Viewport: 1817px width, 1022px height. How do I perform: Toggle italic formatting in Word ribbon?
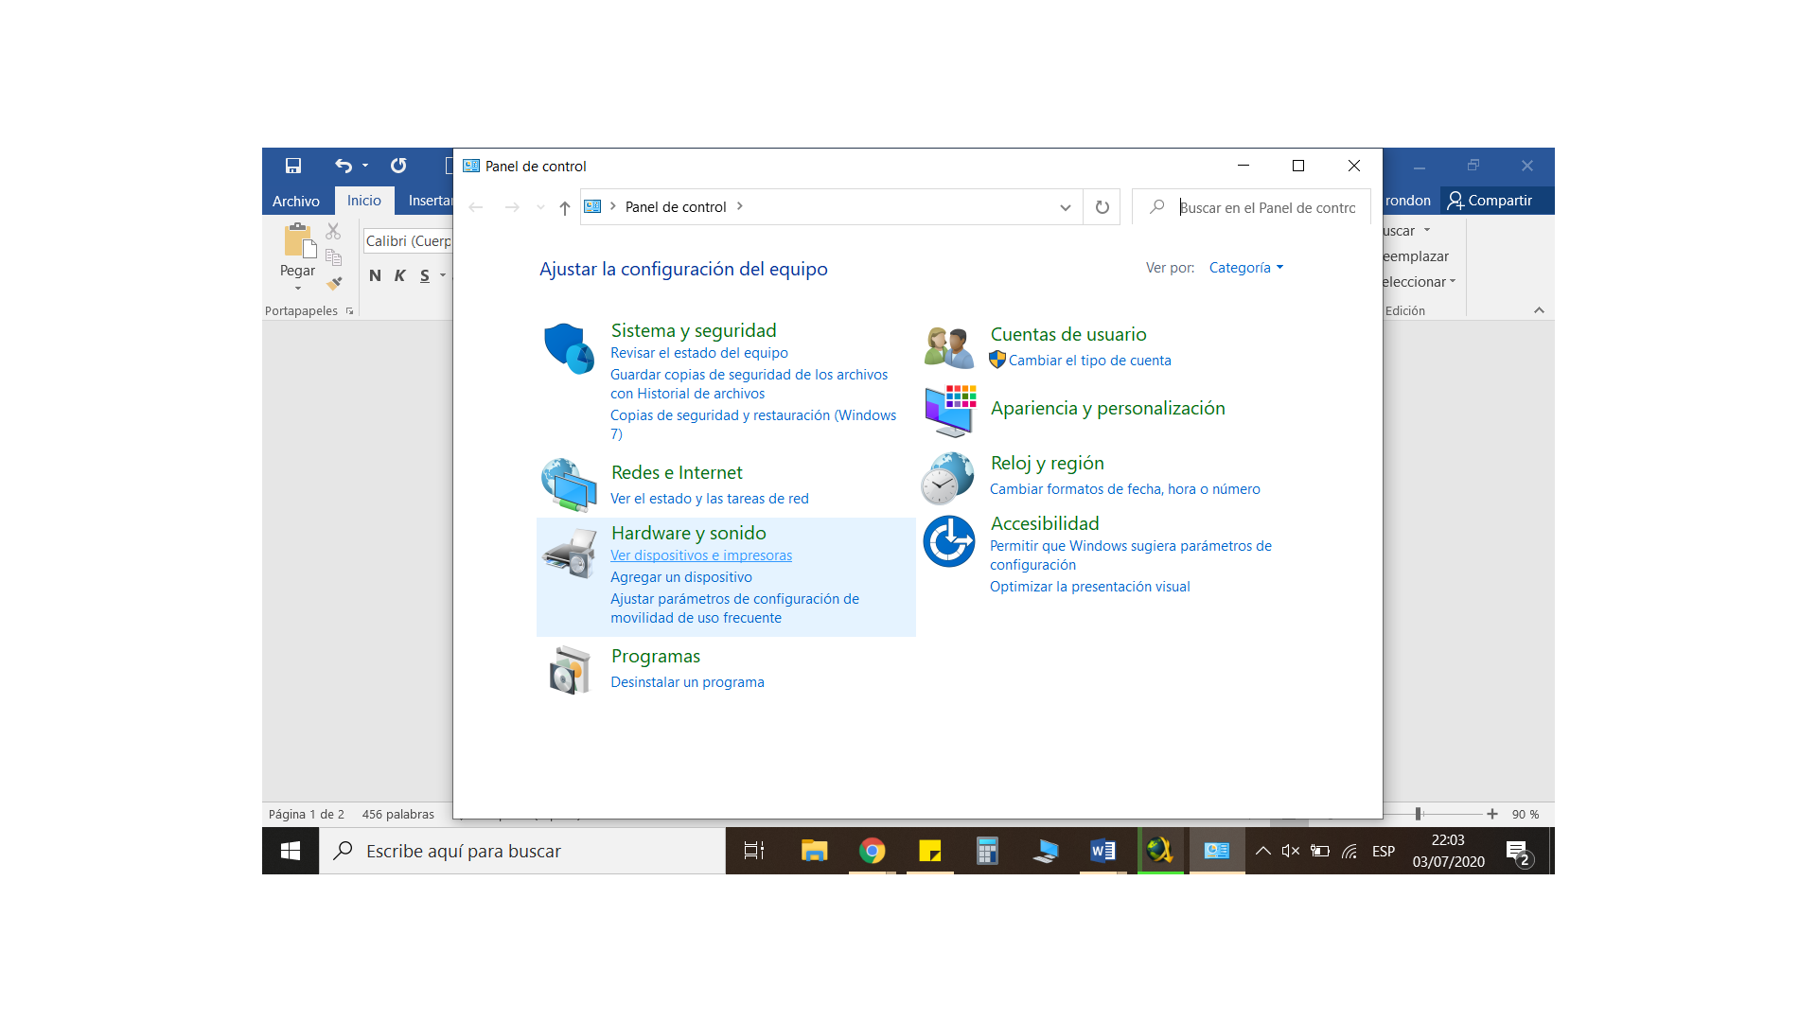click(x=399, y=275)
